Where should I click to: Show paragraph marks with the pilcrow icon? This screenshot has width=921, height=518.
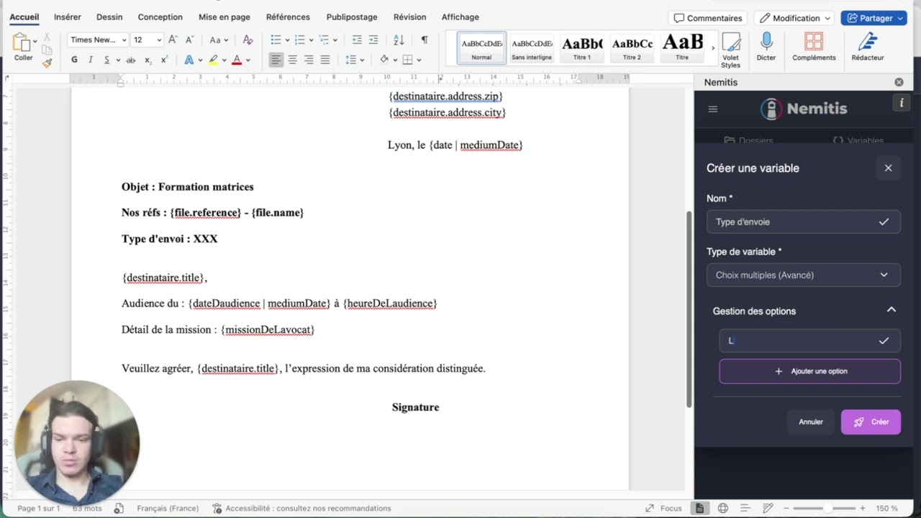424,40
